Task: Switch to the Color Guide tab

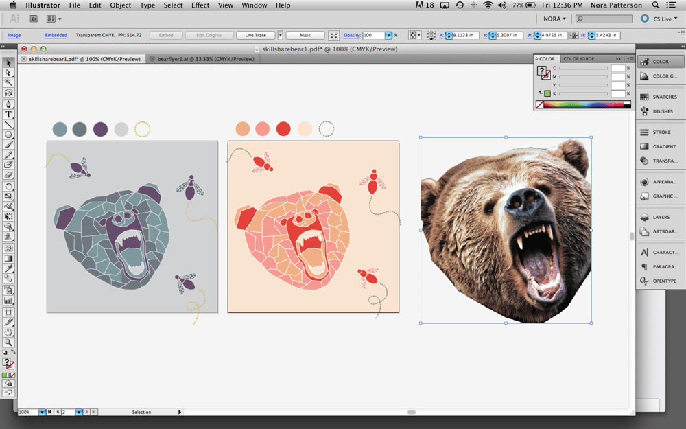Action: pos(578,58)
